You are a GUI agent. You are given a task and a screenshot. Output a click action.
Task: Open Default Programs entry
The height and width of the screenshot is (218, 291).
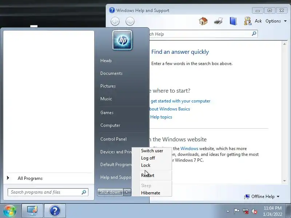coord(116,165)
